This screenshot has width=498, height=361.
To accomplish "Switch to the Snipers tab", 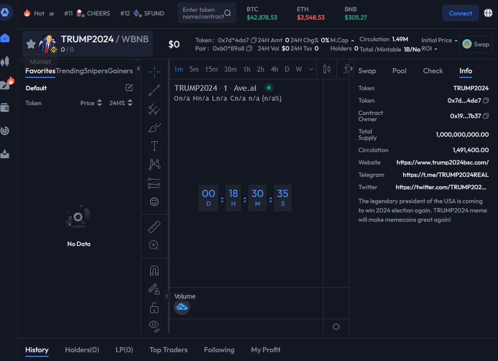I will [95, 71].
